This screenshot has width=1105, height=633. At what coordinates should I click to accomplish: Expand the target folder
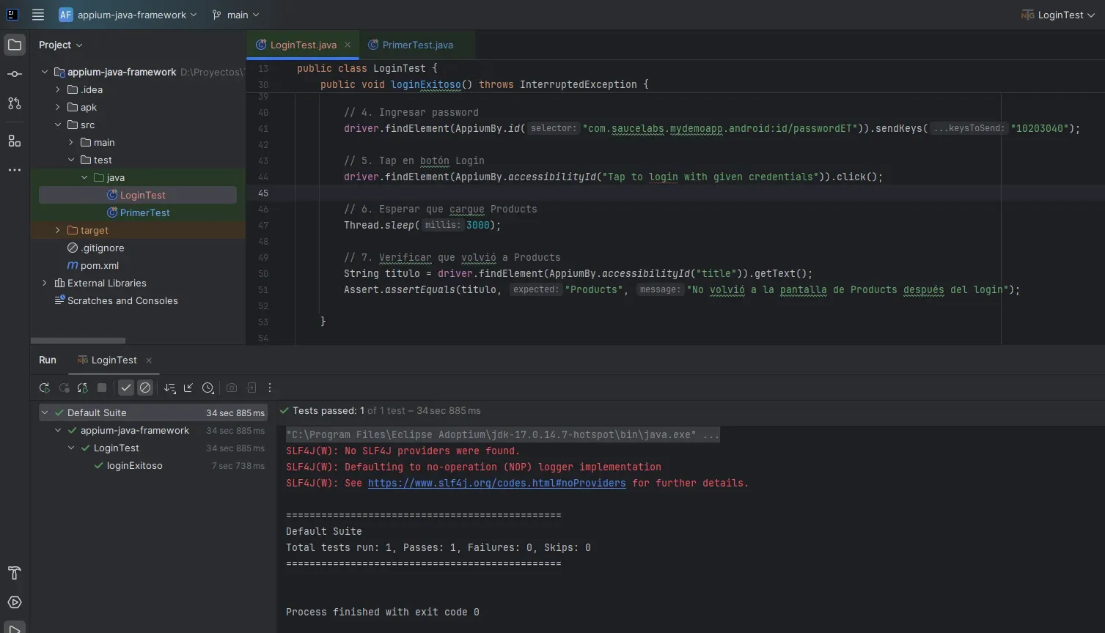[x=58, y=230]
